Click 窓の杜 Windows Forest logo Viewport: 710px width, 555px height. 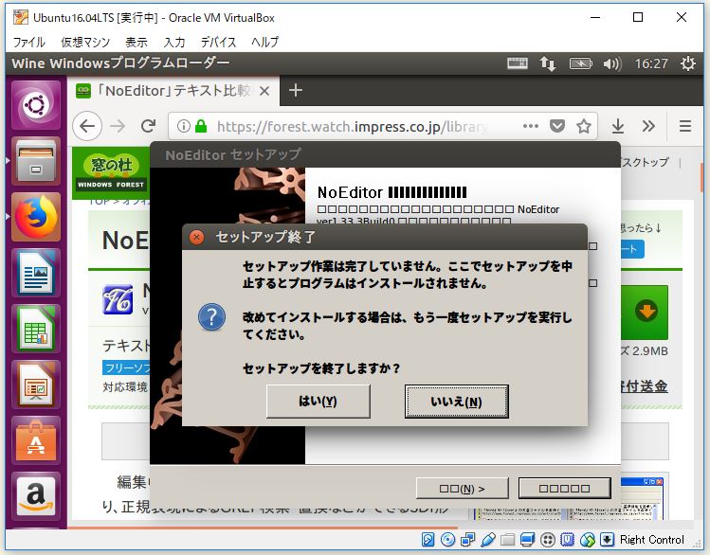(111, 172)
